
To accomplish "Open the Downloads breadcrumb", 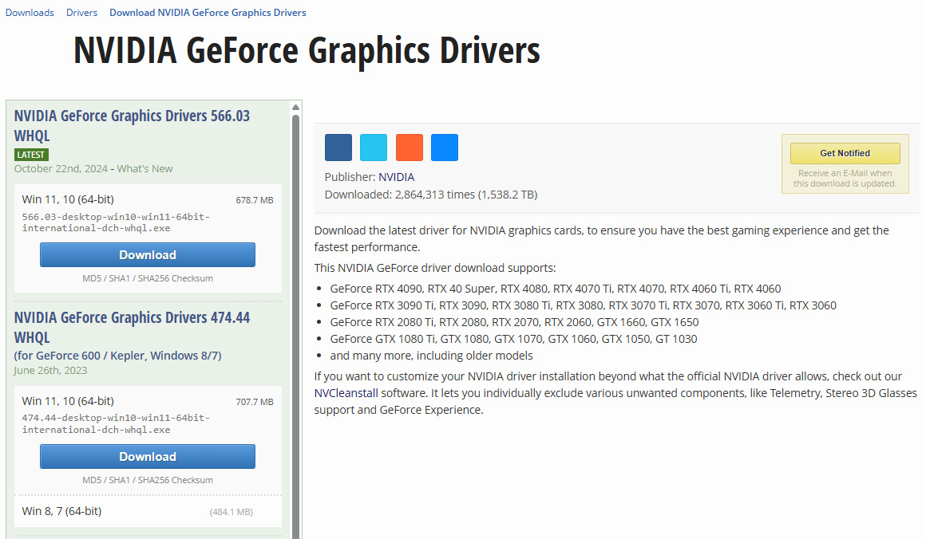I will (30, 13).
